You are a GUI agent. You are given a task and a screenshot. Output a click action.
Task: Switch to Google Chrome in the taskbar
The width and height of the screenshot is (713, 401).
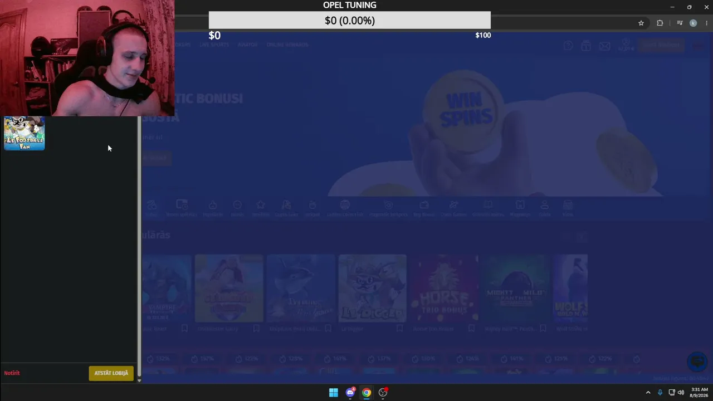click(366, 393)
